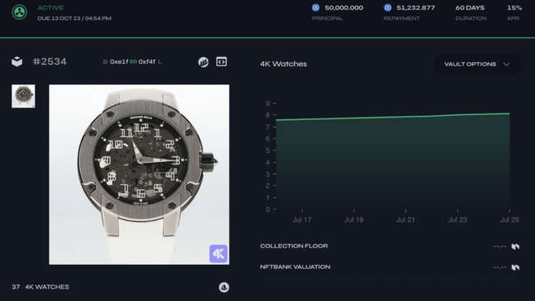The image size is (535, 301).
Task: Click the 4K Watches chart title
Action: pyautogui.click(x=284, y=64)
